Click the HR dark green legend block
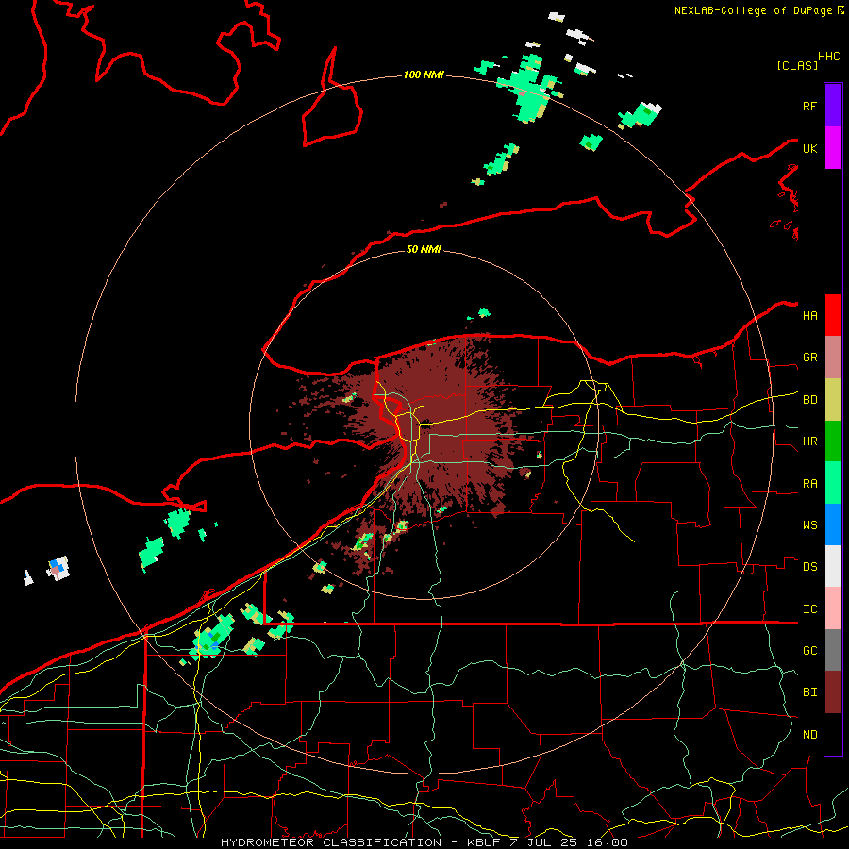Viewport: 849px width, 849px height. 833,441
